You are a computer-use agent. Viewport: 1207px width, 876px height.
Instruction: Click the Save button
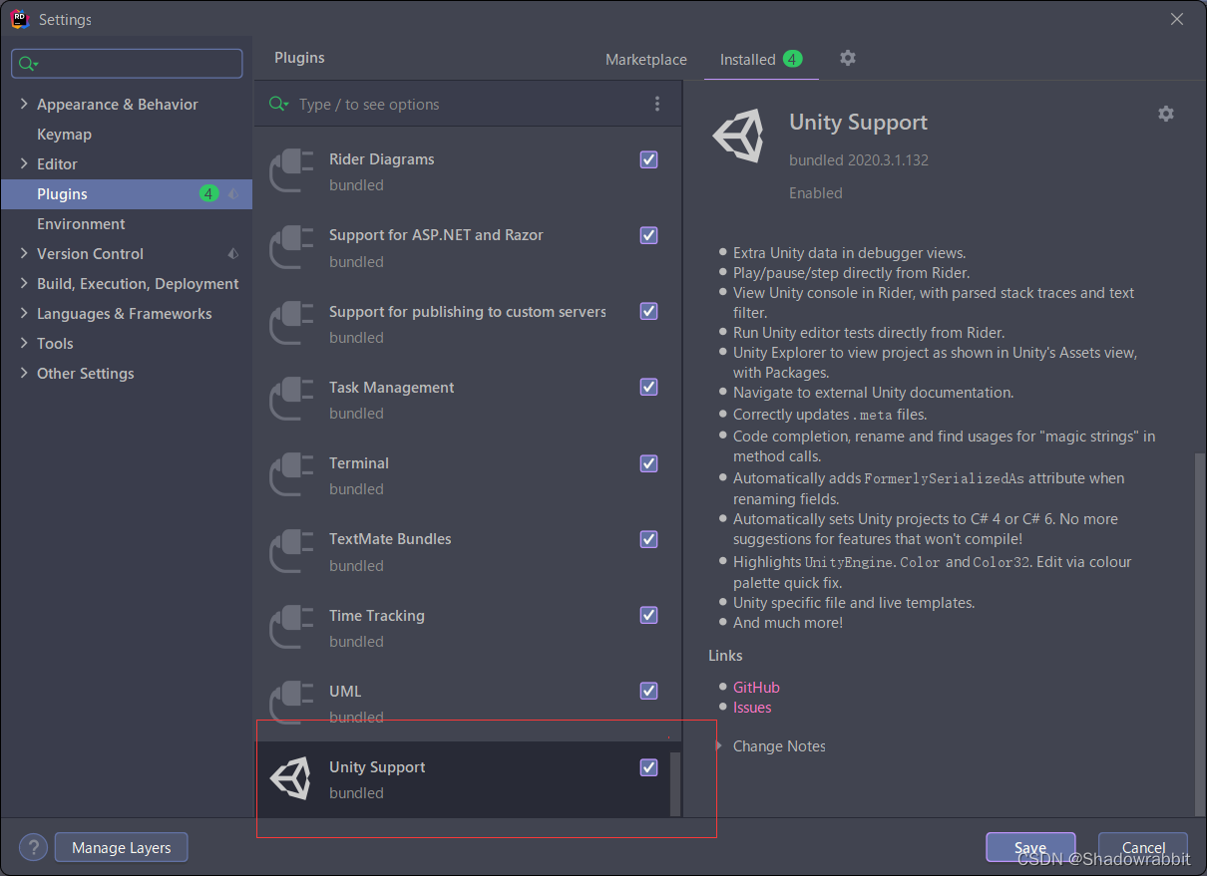pos(1030,848)
